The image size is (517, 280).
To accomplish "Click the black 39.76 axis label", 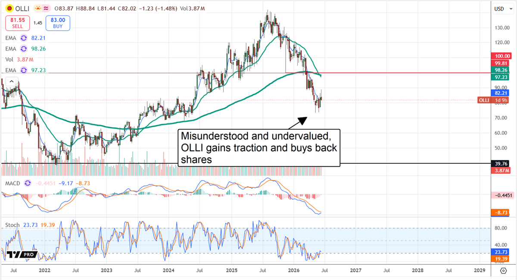I will pyautogui.click(x=501, y=164).
